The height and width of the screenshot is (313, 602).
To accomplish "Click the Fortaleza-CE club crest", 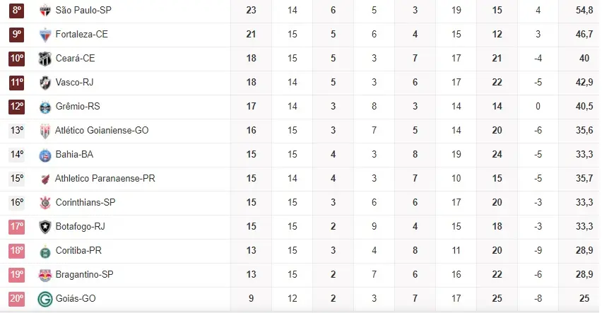I will coord(45,35).
